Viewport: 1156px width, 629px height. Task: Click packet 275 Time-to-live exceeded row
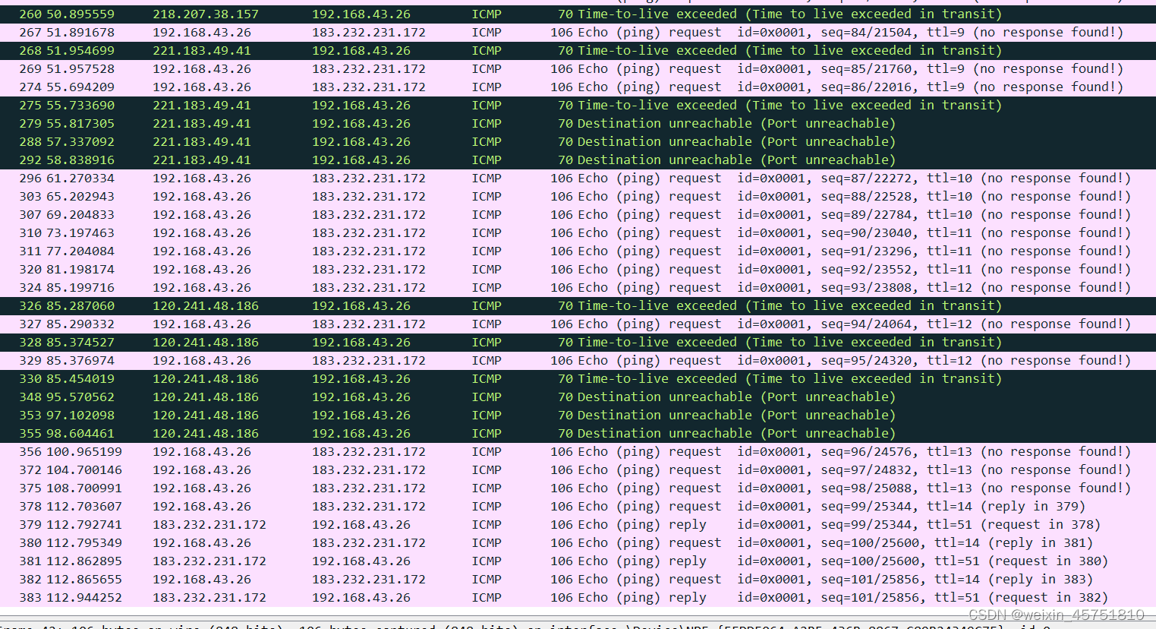[x=578, y=106]
